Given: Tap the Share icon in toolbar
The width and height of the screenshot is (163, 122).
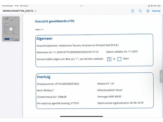Looking at the screenshot, I should tap(133, 11).
